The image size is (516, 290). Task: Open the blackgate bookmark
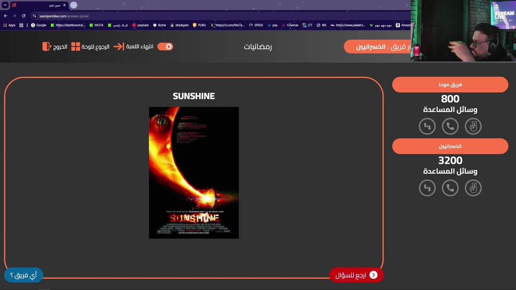coord(179,25)
